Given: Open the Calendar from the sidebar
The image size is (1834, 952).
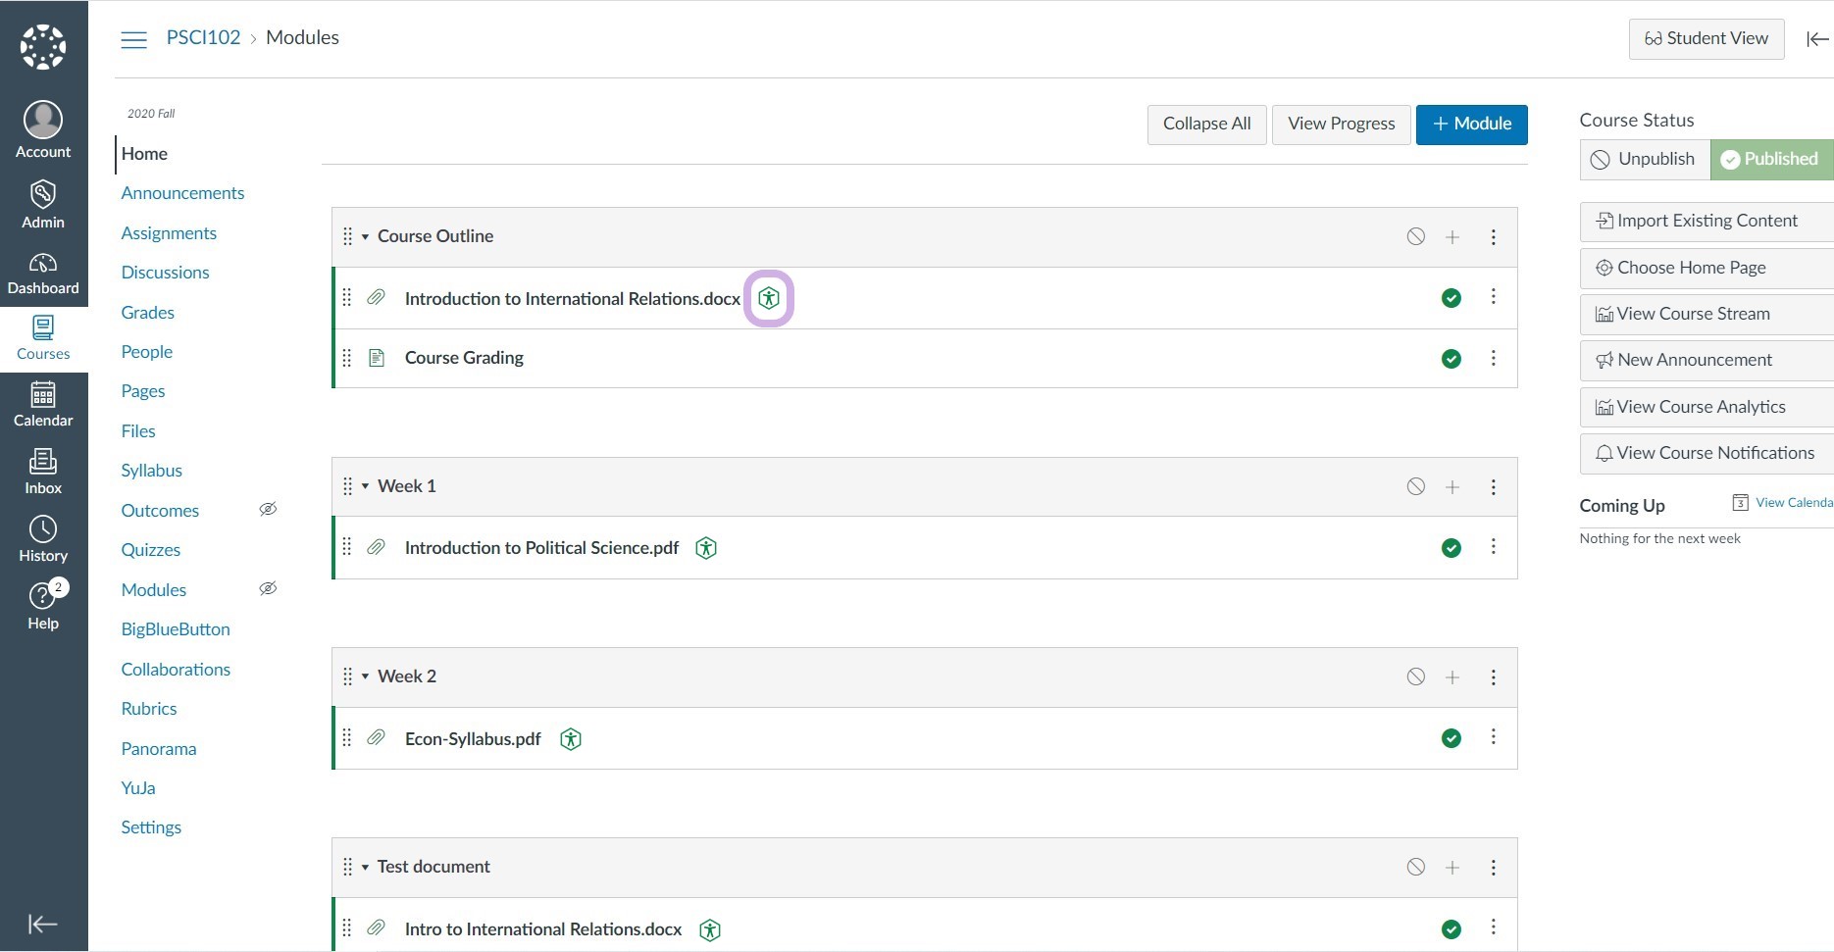Looking at the screenshot, I should pos(43,405).
